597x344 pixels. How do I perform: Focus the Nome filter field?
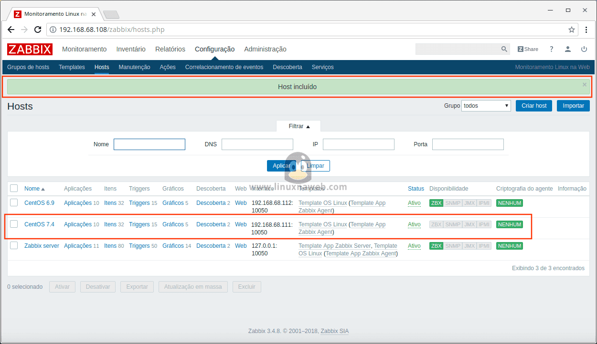(x=149, y=144)
